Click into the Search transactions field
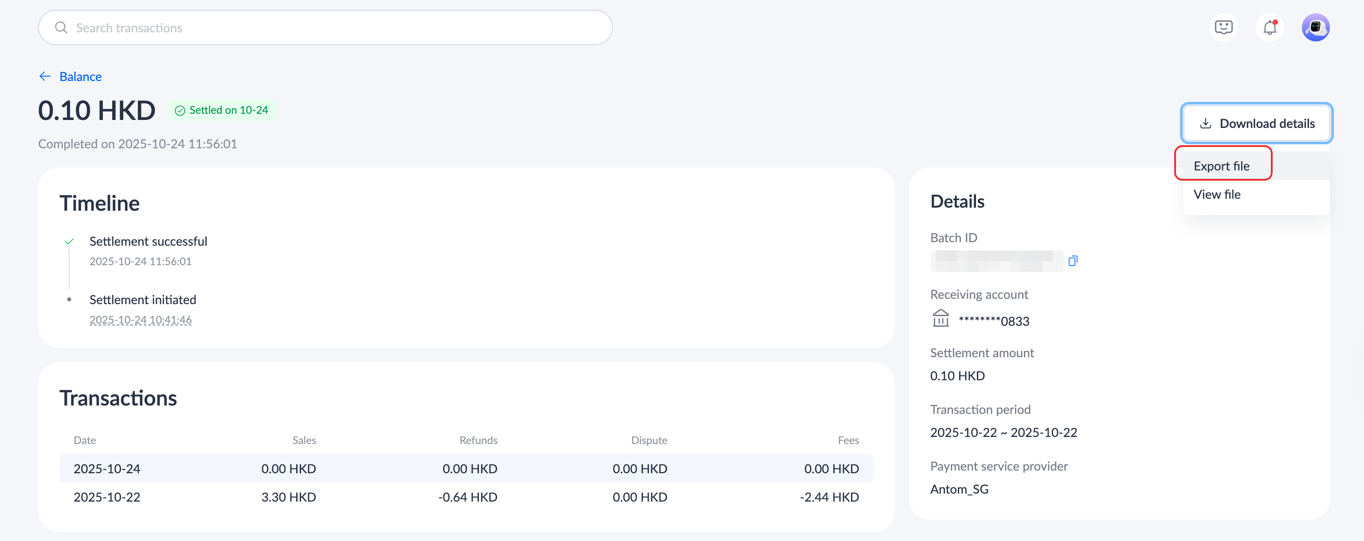The image size is (1364, 541). (x=339, y=27)
